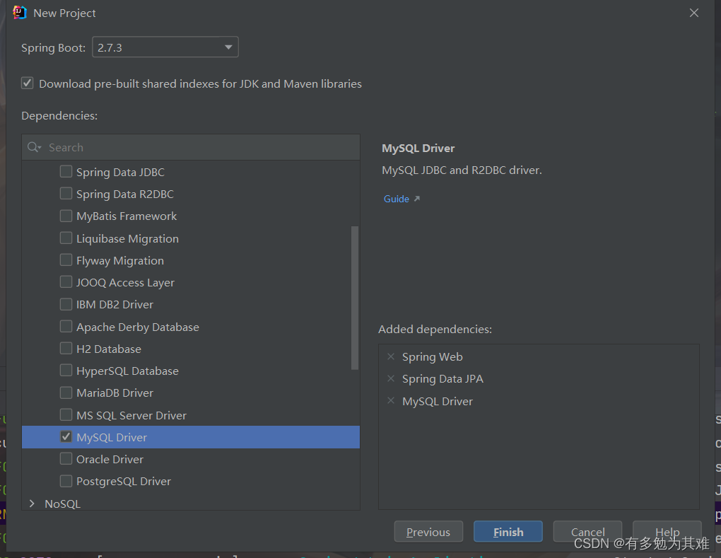Click the Previous button
721x558 pixels.
(428, 532)
